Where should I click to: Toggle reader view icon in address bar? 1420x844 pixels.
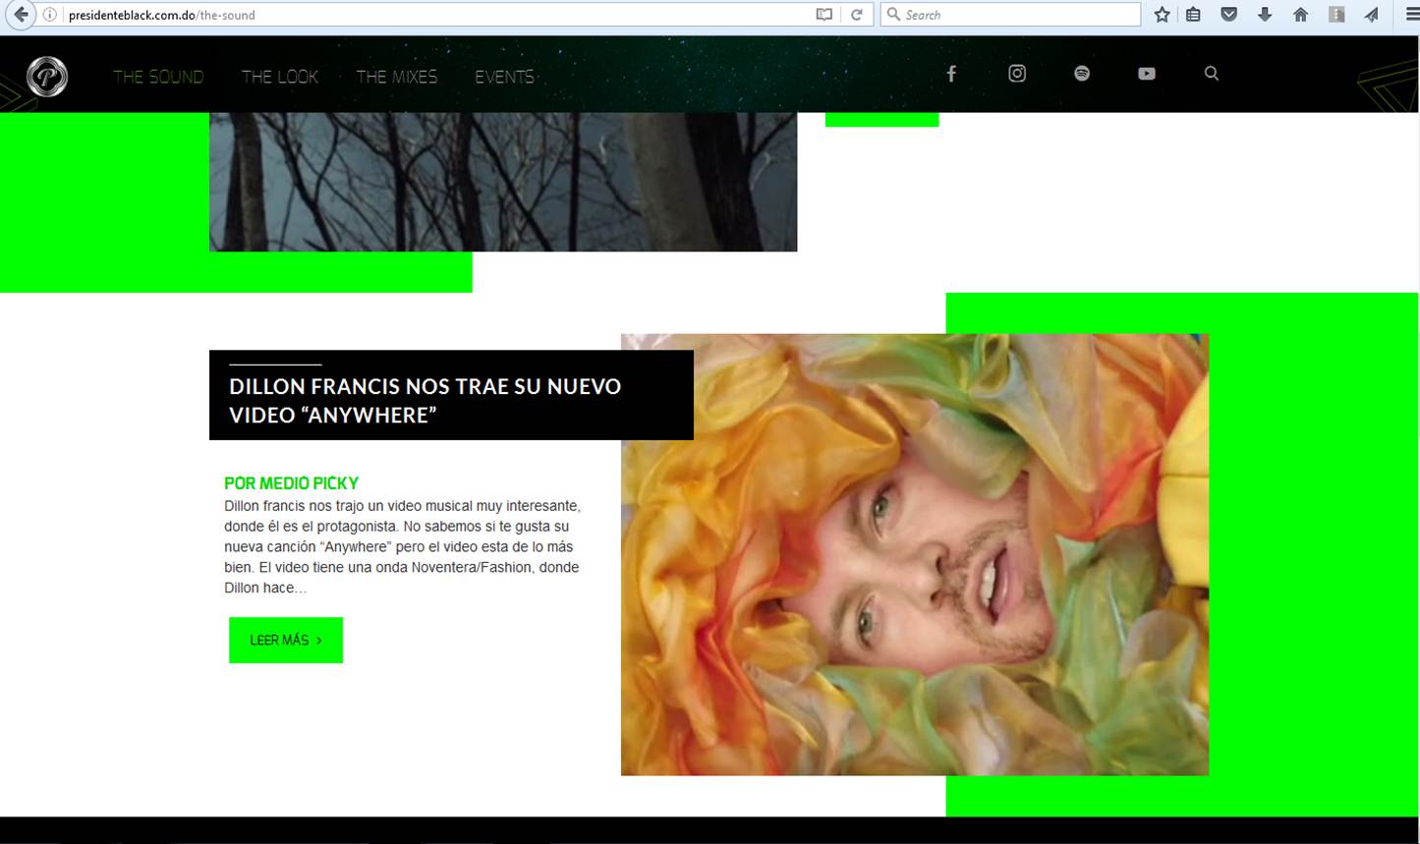[x=824, y=15]
